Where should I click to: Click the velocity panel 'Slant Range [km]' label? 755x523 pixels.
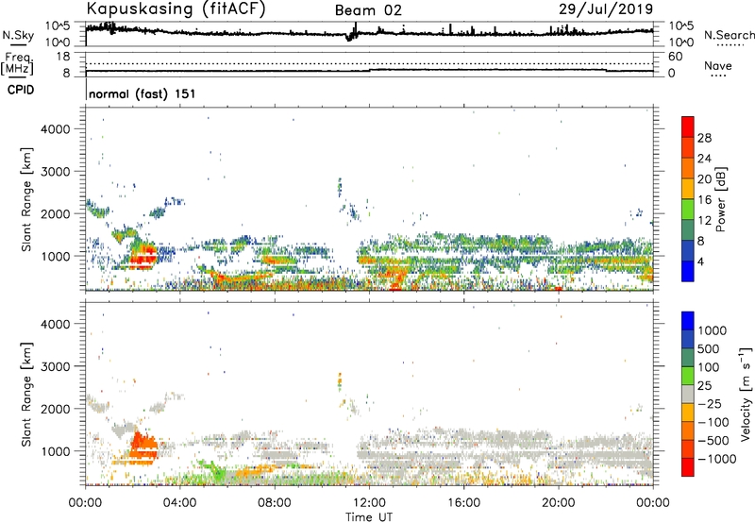coord(26,394)
